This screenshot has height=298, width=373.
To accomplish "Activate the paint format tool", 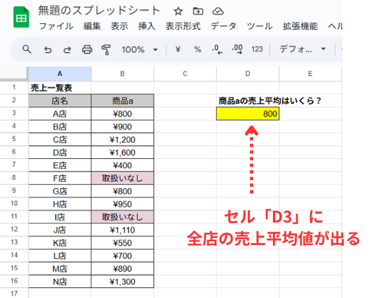I will coord(106,50).
